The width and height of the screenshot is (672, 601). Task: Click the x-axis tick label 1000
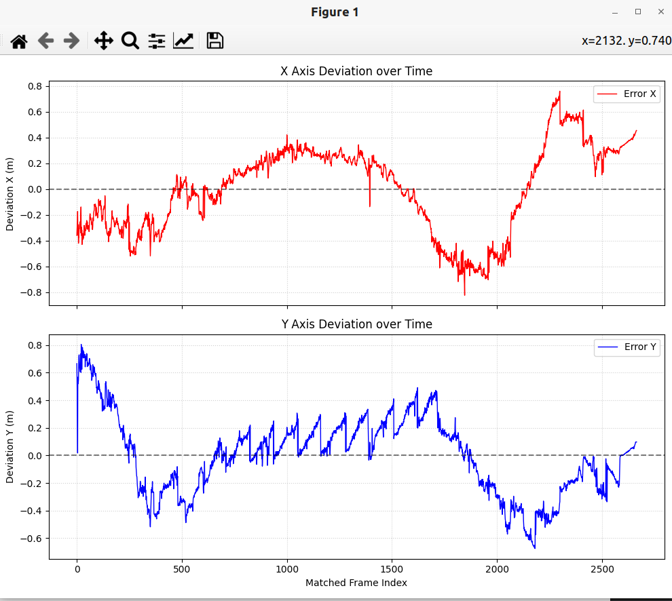click(x=287, y=569)
